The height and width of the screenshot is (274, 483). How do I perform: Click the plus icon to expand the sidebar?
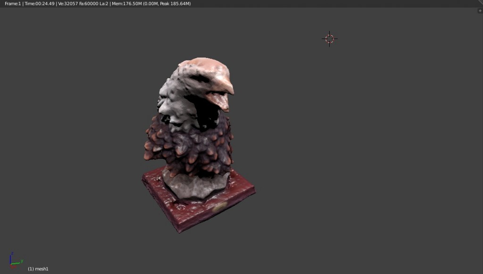tap(480, 11)
